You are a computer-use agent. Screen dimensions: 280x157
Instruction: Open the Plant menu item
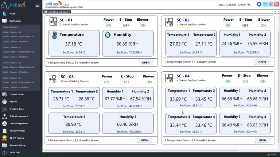coord(12,13)
